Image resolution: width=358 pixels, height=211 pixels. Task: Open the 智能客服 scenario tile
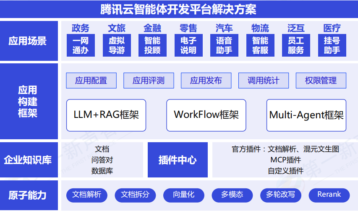[260, 45]
